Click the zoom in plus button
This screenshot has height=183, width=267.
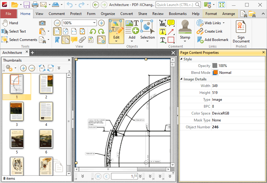pos(101,23)
